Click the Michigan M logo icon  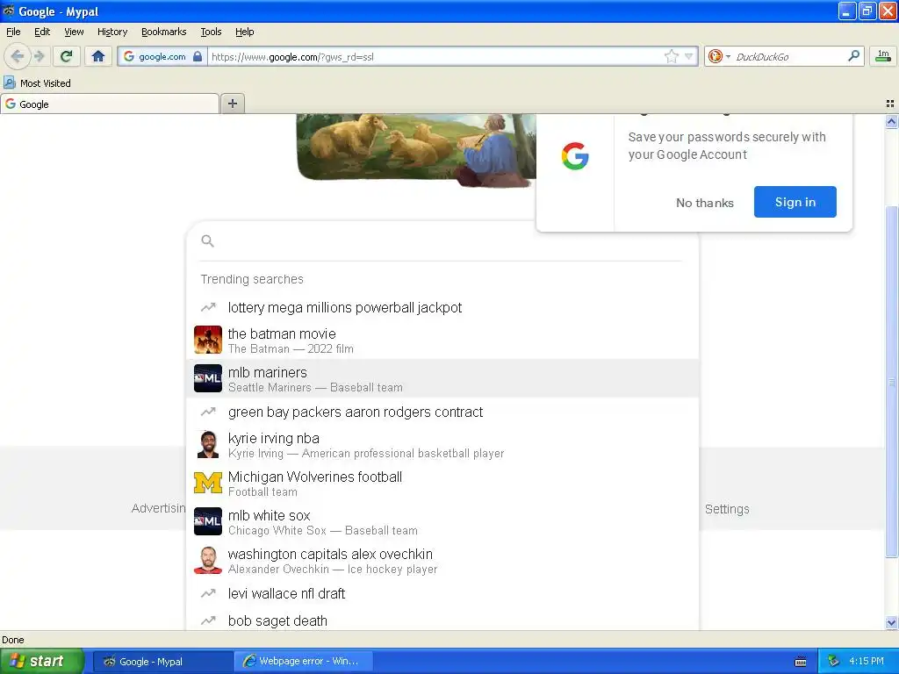tap(207, 484)
